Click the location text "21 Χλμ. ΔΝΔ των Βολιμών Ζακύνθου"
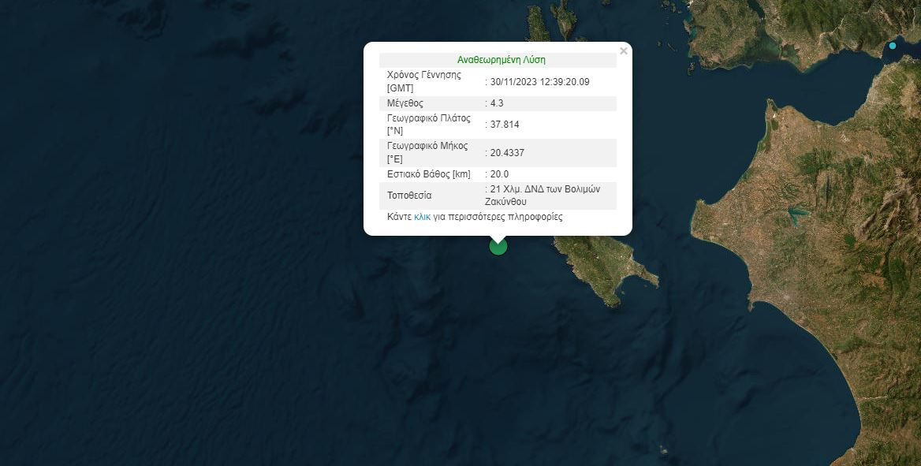 [x=544, y=196]
